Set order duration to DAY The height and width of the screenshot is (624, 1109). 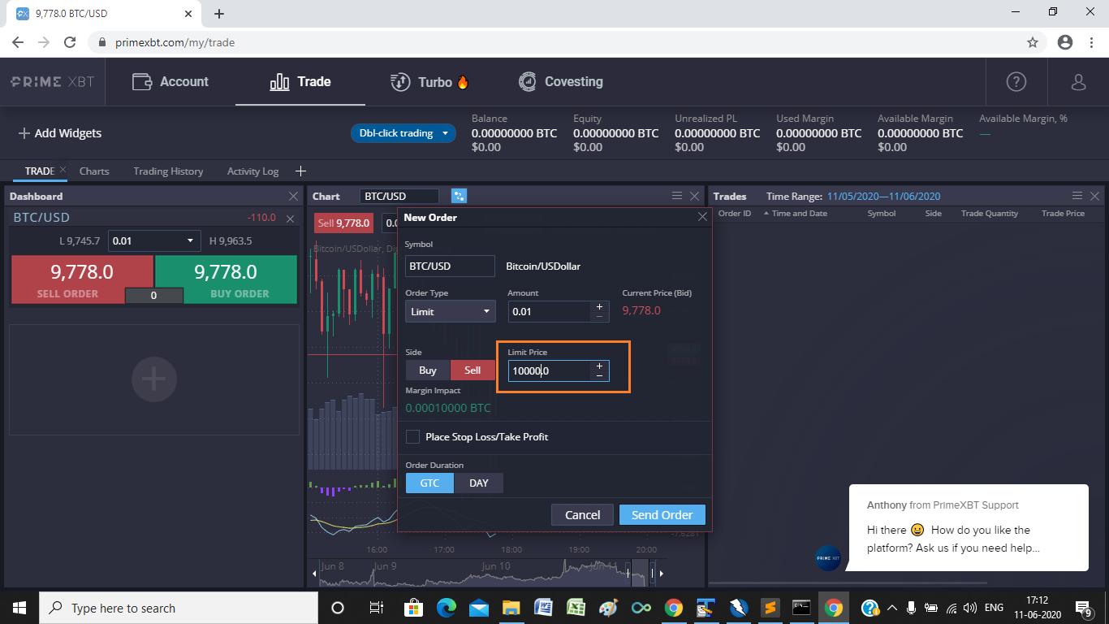pyautogui.click(x=478, y=483)
